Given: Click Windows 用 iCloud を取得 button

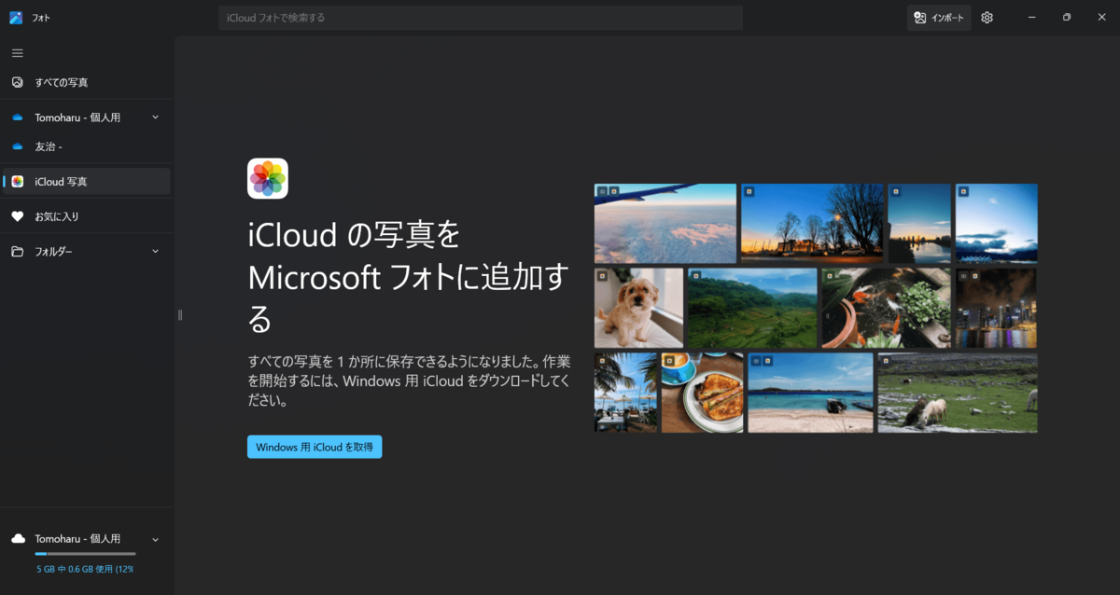Looking at the screenshot, I should [x=315, y=447].
